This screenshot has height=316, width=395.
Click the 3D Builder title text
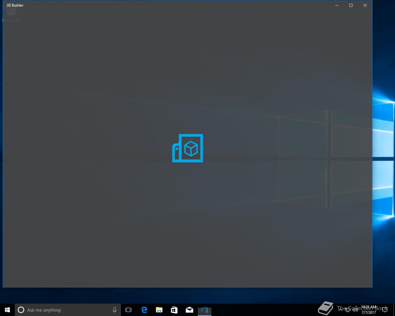click(15, 5)
